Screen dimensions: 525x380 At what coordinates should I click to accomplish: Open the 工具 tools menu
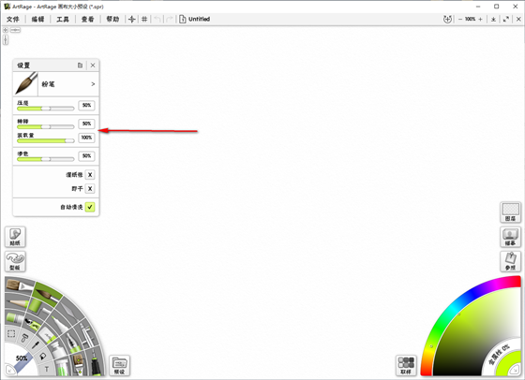coord(63,19)
